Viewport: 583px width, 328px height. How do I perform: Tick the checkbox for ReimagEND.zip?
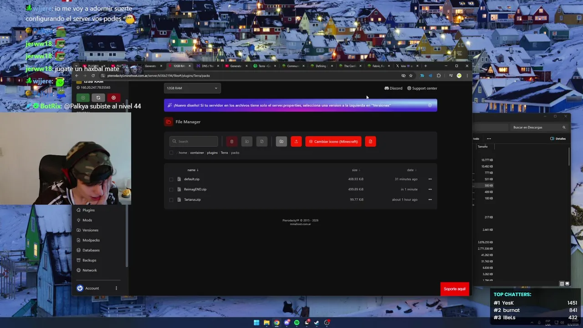pyautogui.click(x=171, y=190)
